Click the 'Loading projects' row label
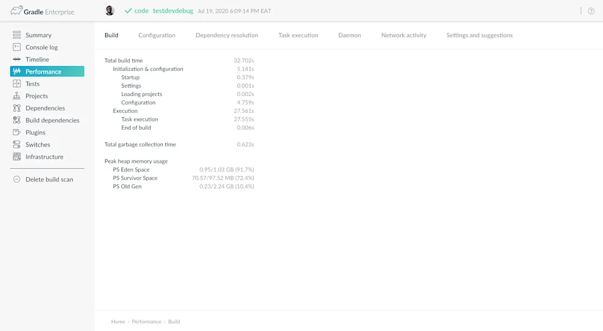 pos(141,94)
